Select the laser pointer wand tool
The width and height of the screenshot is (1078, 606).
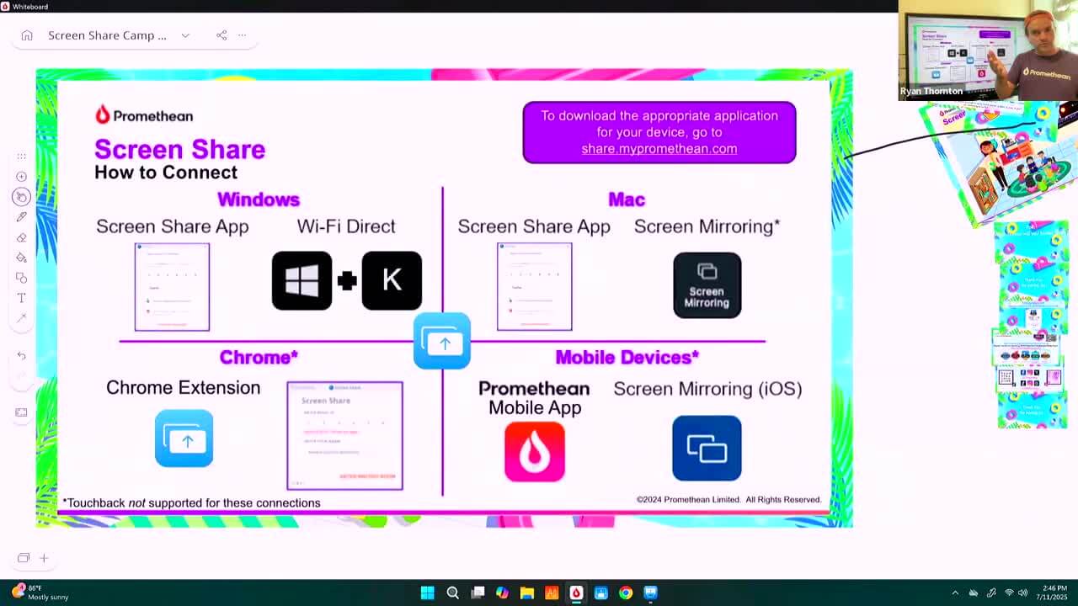tap(22, 318)
